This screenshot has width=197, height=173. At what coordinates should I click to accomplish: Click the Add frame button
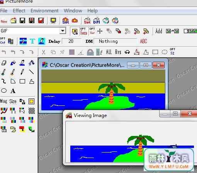[x=159, y=31]
